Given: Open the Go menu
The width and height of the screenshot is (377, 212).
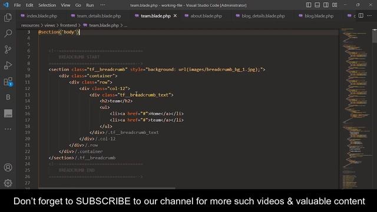Looking at the screenshot, I should (x=78, y=5).
